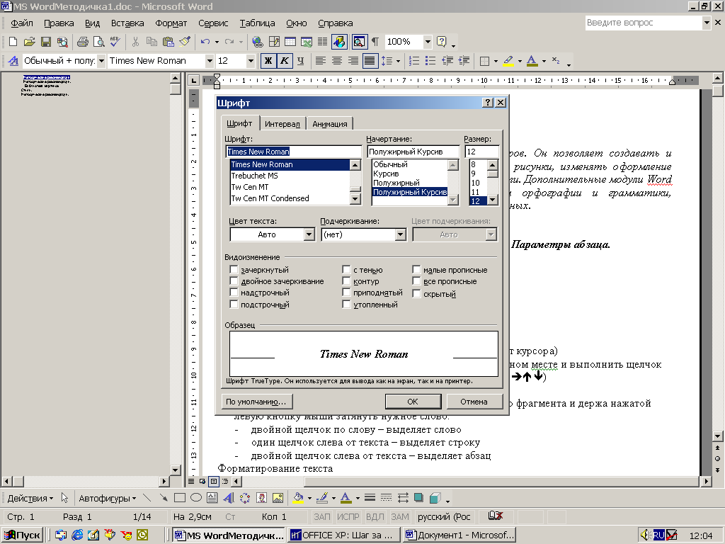Switch to OFFICE XP taskbar window
The height and width of the screenshot is (544, 725).
(343, 535)
